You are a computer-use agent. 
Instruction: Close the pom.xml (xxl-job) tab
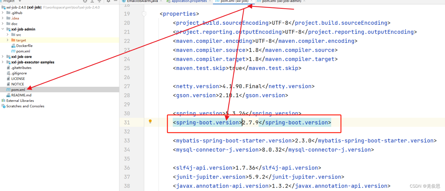tap(251, 1)
